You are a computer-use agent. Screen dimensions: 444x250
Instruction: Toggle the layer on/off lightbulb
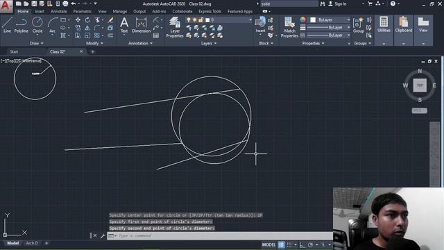189,20
